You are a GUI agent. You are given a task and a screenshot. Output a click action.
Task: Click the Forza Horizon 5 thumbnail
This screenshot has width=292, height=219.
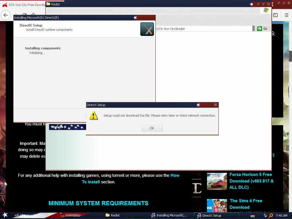tap(217, 181)
